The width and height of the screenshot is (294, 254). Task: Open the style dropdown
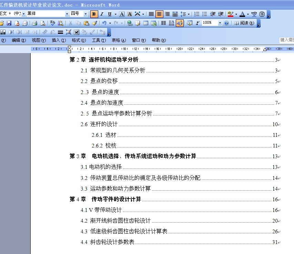[23, 14]
